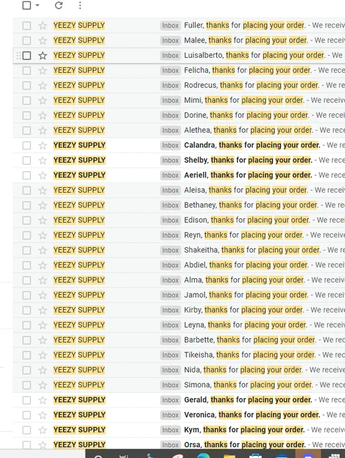
Task: Tick the checkbox for the Calandra email
Action: 26,145
